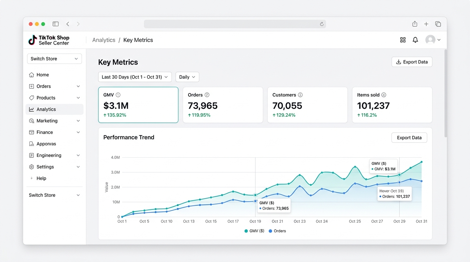Click Export Data in Performance Trend panel

coord(409,137)
